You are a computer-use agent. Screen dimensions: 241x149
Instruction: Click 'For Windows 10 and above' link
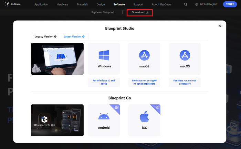(104, 82)
